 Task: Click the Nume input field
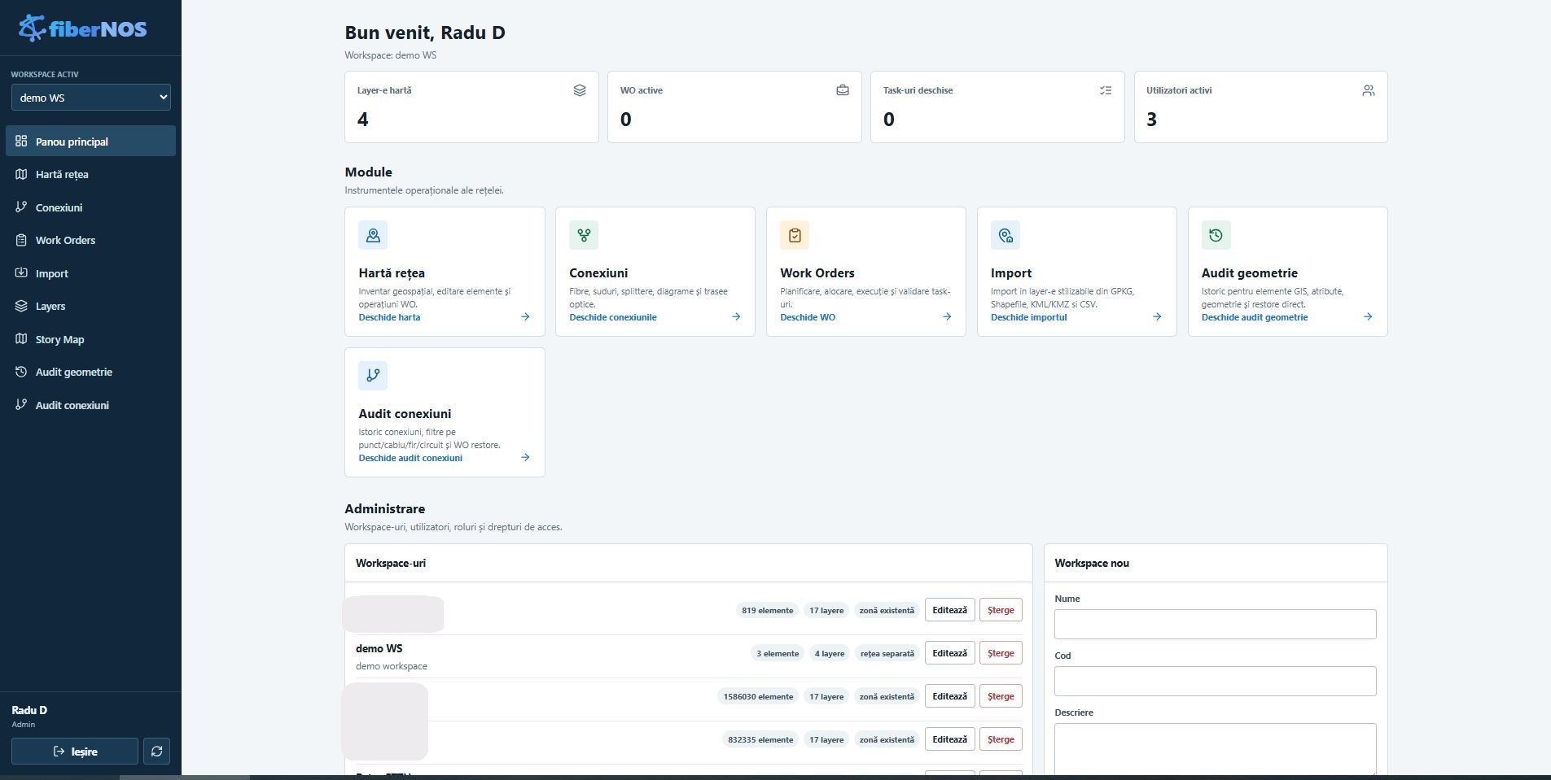tap(1216, 624)
